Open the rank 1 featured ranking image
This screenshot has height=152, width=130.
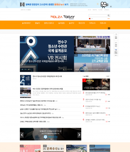click(96, 84)
